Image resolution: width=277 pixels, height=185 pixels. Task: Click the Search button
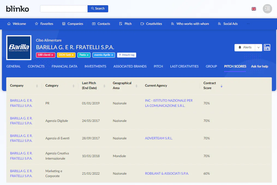pyautogui.click(x=98, y=8)
